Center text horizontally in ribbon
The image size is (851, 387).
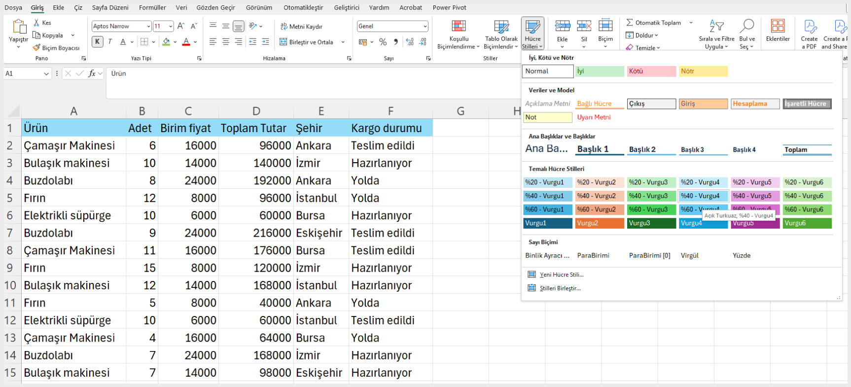click(x=226, y=42)
